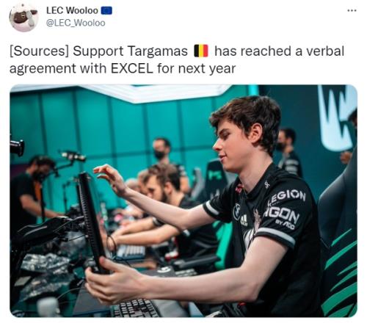The width and height of the screenshot is (367, 323).
Task: Click the "[Sources]" tag in the tweet
Action: 39,51
